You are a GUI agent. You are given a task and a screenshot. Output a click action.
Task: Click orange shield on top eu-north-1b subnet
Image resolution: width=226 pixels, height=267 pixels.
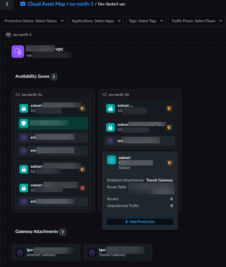tap(169, 108)
